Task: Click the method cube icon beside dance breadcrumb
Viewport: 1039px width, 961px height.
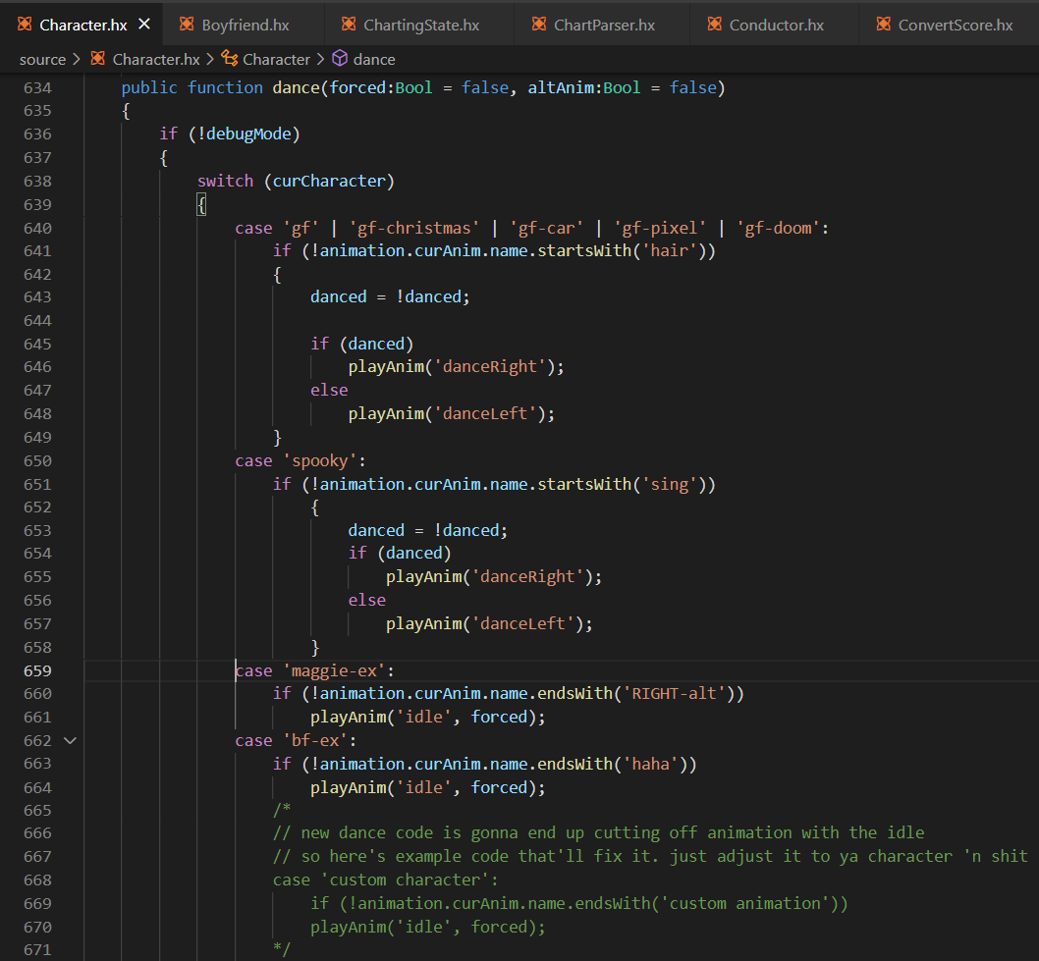Action: click(340, 59)
